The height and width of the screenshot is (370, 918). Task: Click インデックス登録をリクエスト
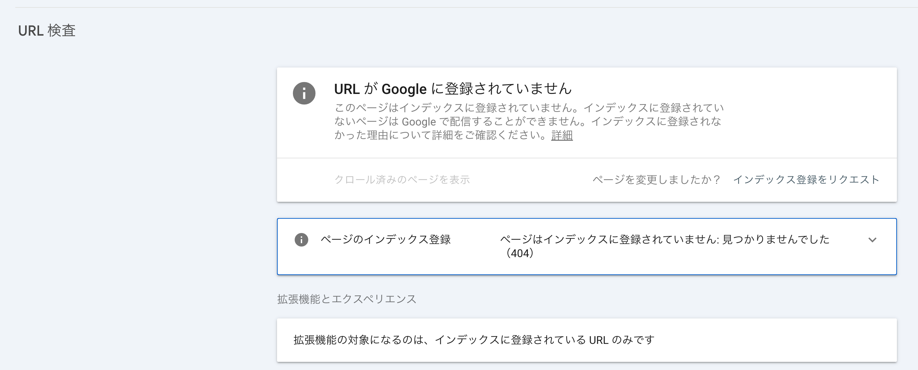[x=806, y=180]
